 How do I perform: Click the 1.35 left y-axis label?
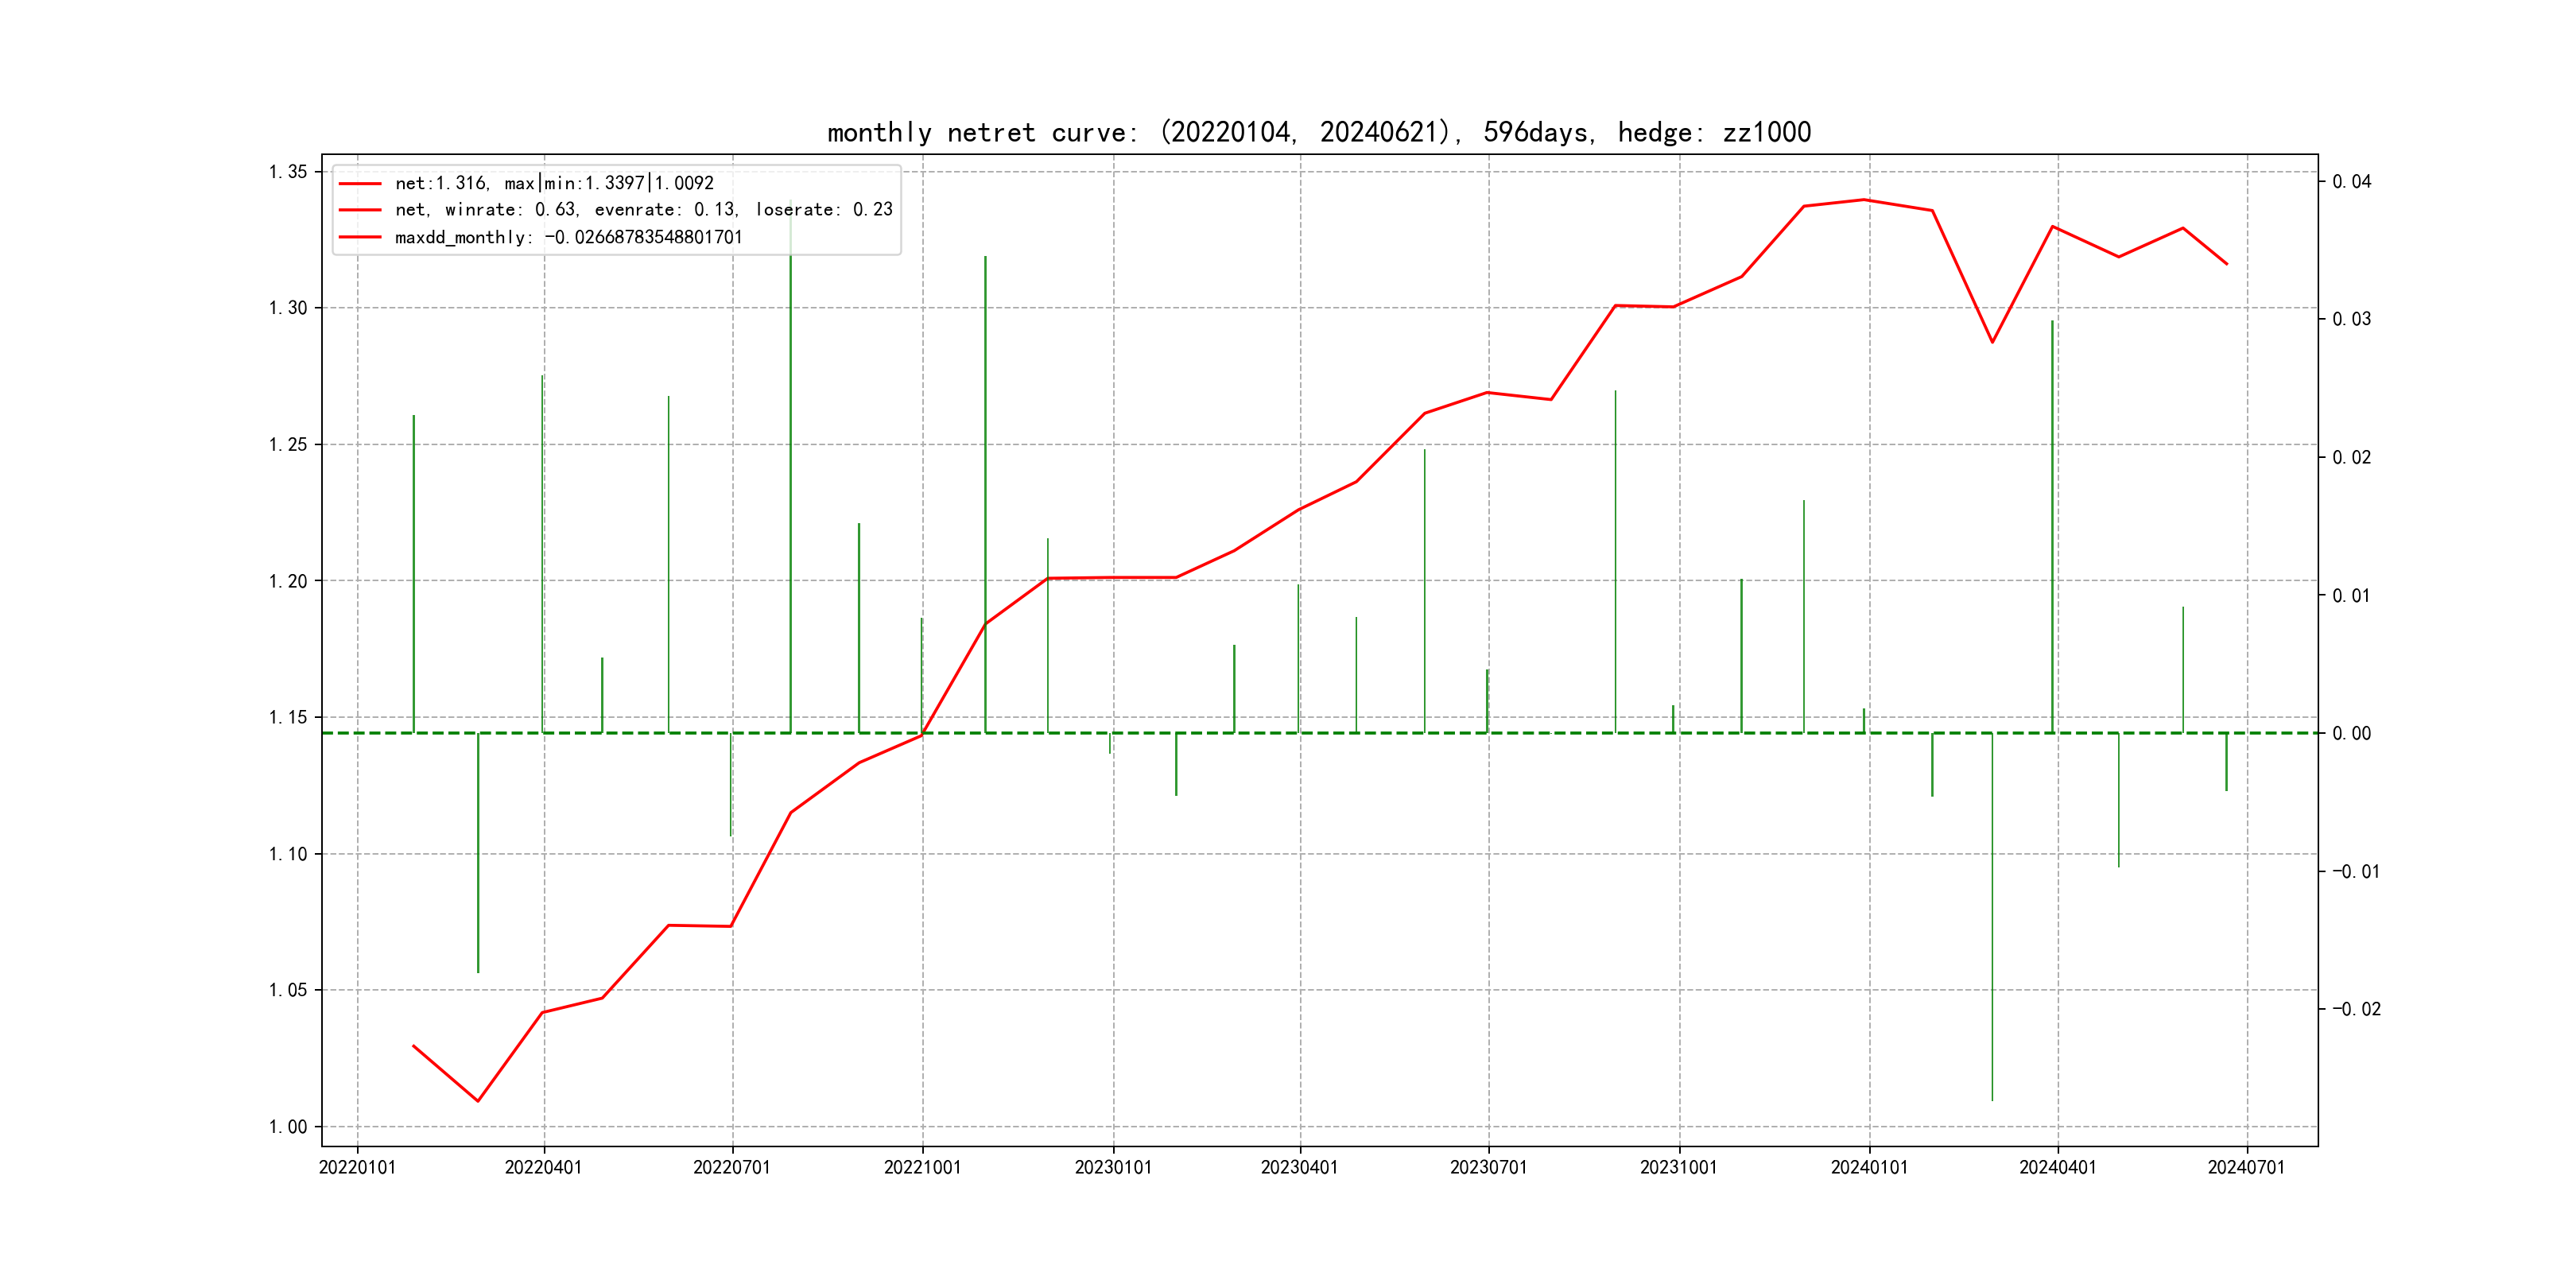pyautogui.click(x=288, y=172)
